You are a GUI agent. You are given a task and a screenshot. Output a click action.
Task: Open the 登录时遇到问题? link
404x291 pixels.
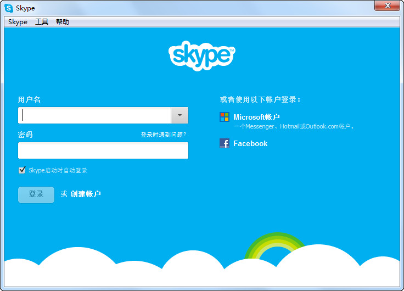pyautogui.click(x=164, y=135)
